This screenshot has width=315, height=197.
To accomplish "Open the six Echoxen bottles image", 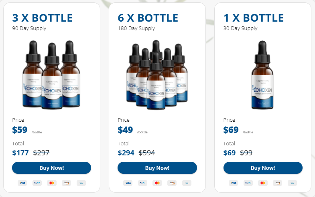I will 157,75.
